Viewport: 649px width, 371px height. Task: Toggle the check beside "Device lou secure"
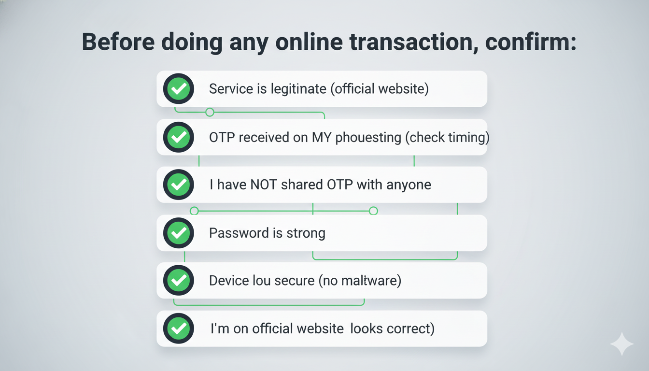(x=179, y=280)
